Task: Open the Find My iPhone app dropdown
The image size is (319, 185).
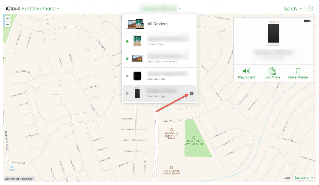Action: (41, 8)
